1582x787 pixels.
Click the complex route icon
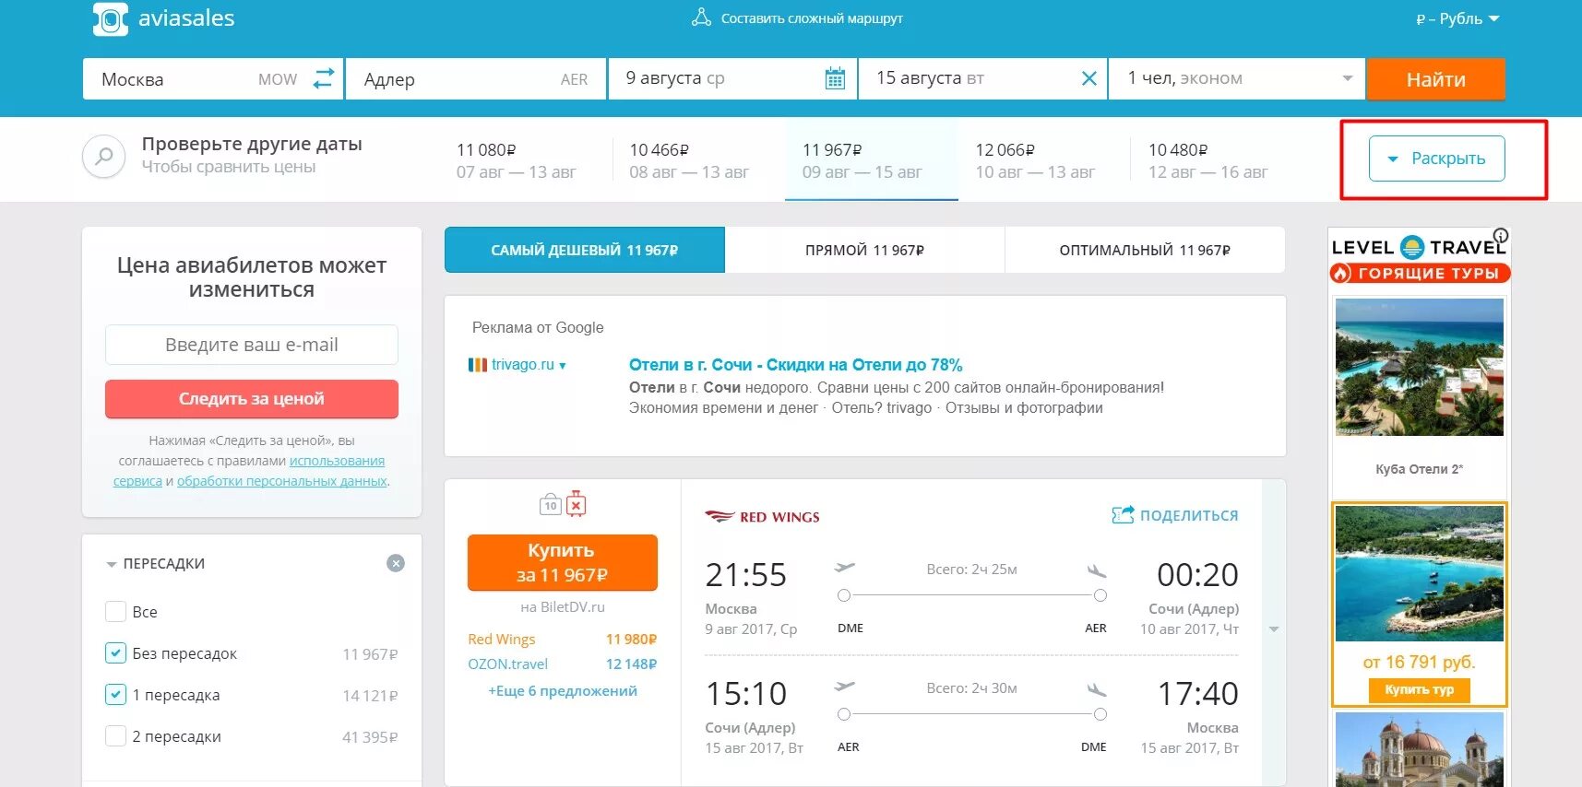pos(702,18)
